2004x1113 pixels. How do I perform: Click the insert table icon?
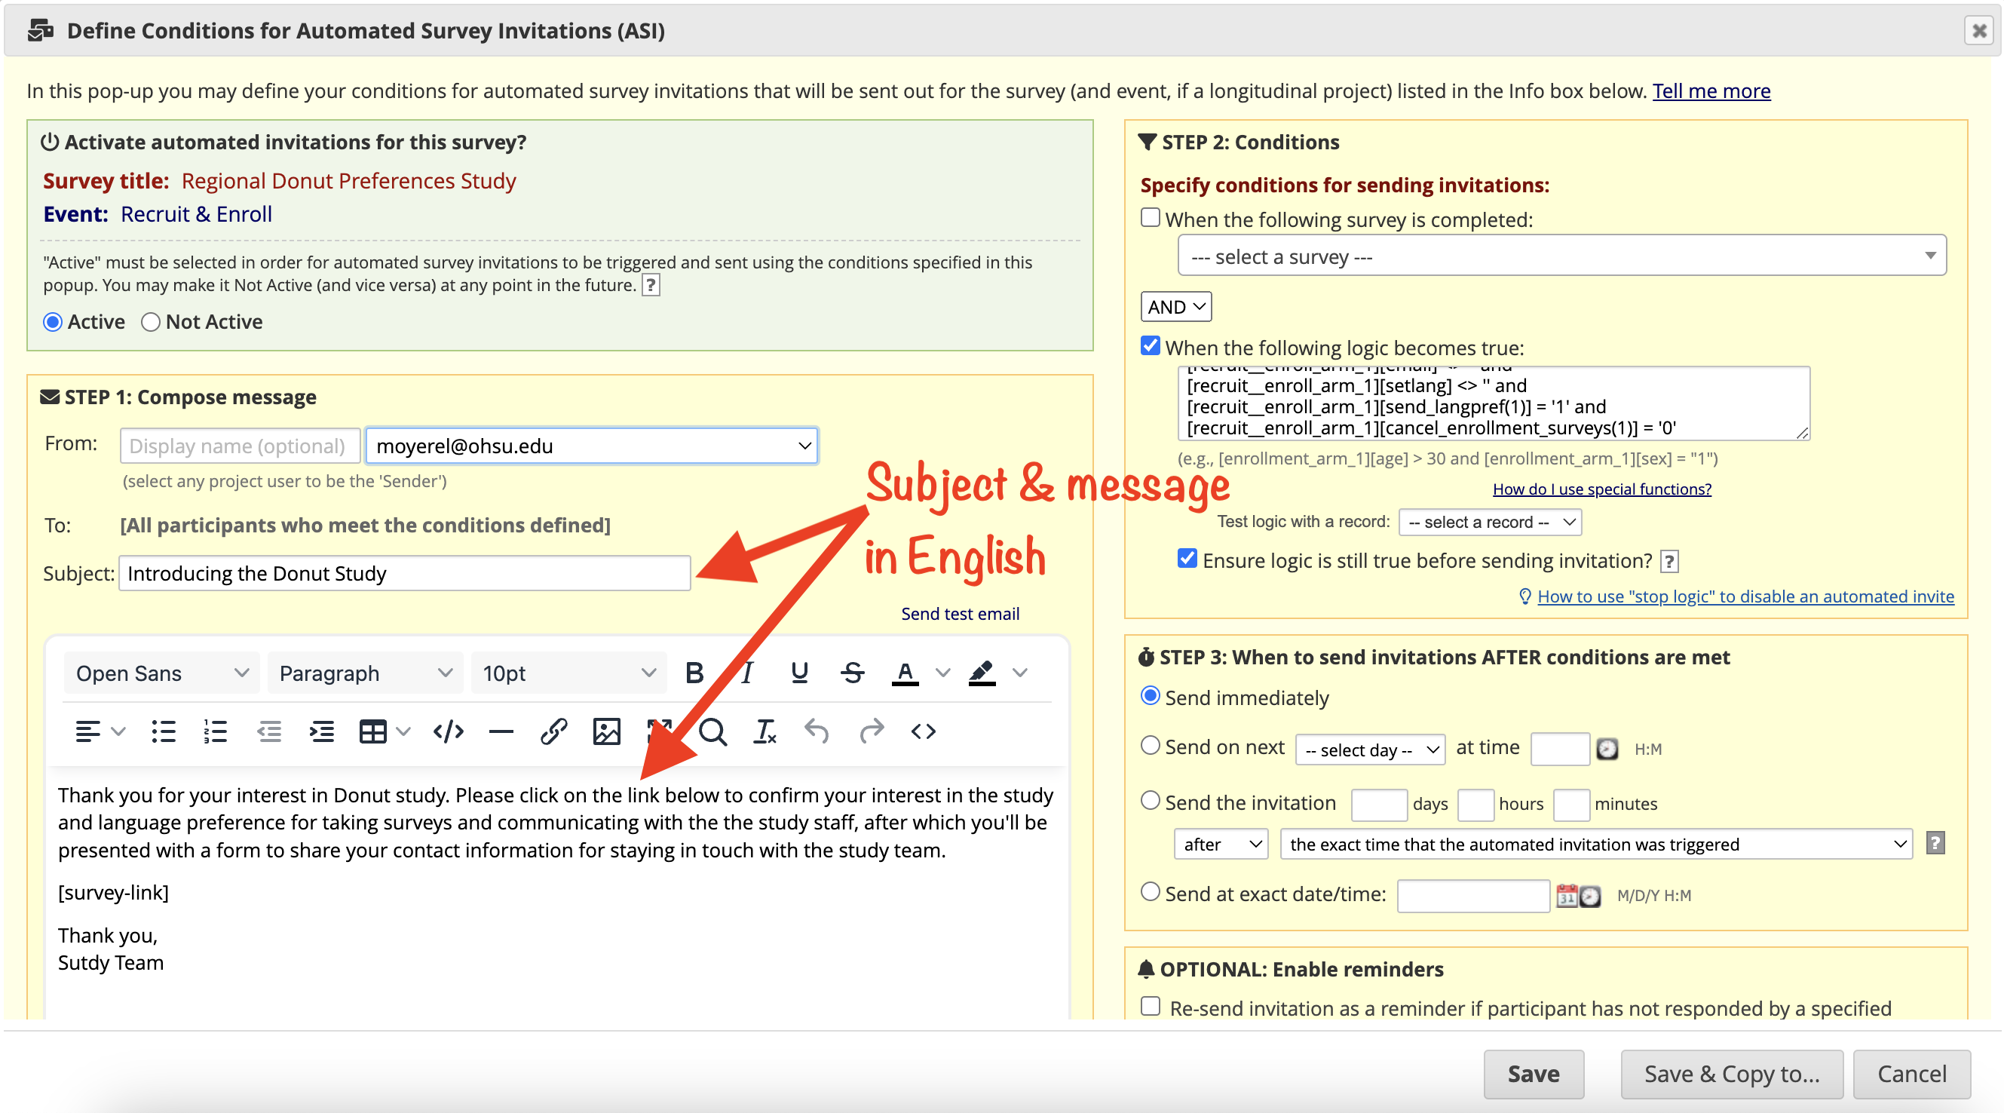pyautogui.click(x=372, y=731)
